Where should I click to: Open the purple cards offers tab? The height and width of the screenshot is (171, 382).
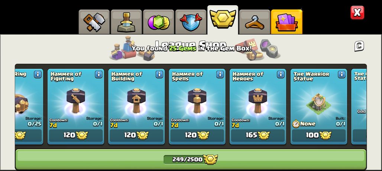pyautogui.click(x=286, y=22)
